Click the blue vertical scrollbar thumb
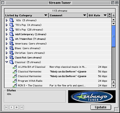The width and height of the screenshot is (120, 113). point(114,36)
